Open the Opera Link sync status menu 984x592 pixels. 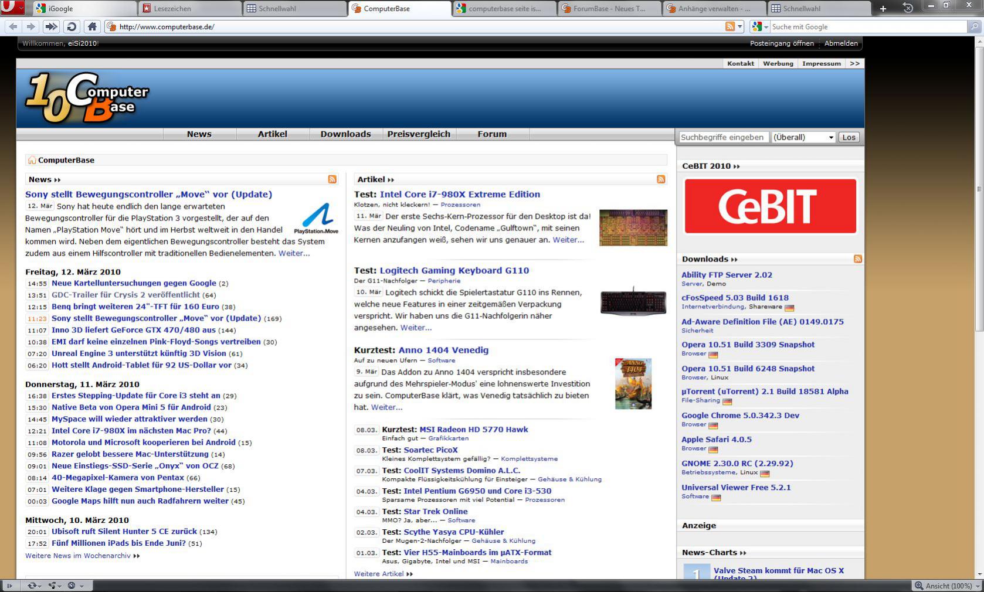(35, 586)
